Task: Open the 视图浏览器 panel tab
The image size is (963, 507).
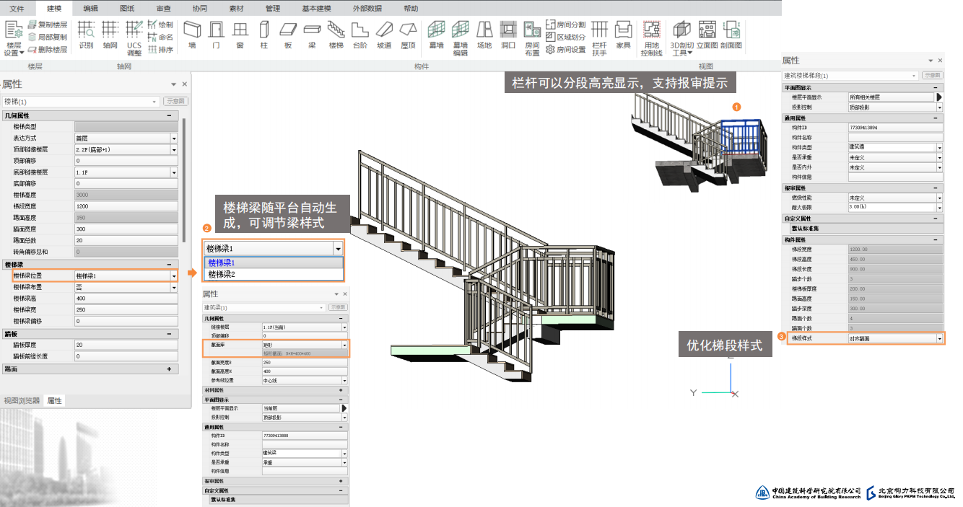Action: (x=22, y=400)
